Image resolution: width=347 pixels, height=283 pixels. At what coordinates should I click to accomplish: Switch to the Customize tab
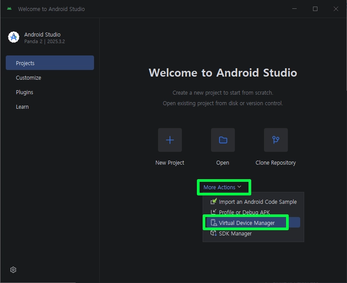50,77
